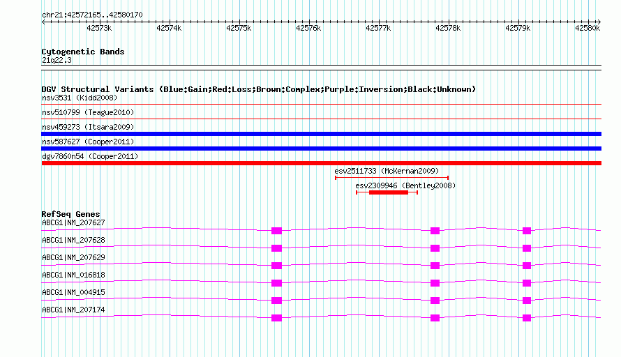Select the middle magenta exon of NM_016818
The width and height of the screenshot is (621, 357).
pos(435,283)
